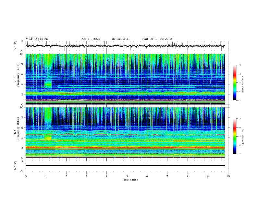Click the "VLF Spectra" plot title
The image size is (257, 198).
pyautogui.click(x=37, y=39)
